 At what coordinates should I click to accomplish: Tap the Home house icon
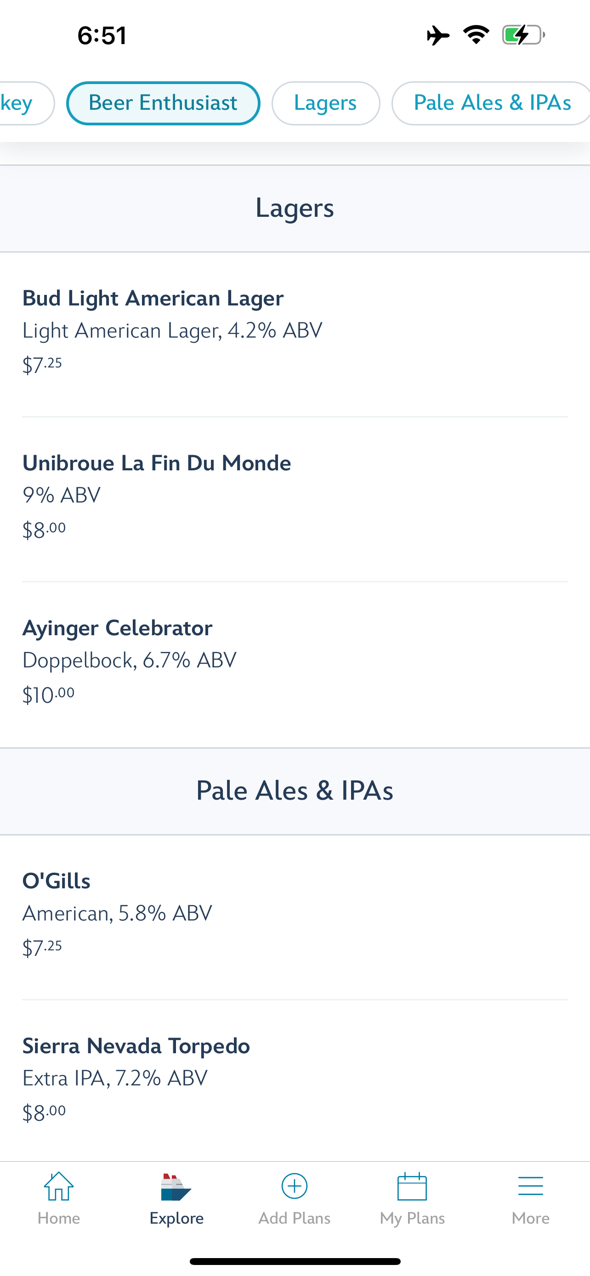pos(58,1186)
